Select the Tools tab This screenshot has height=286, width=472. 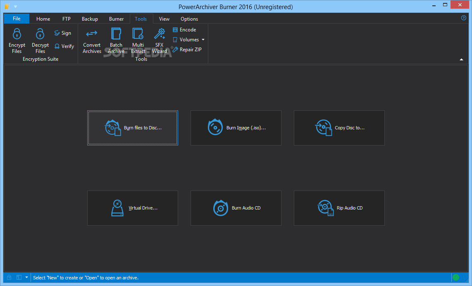point(141,19)
